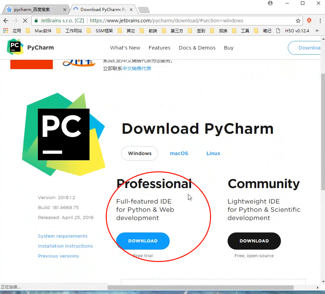
Task: Open the H5O v0.12.4 bookmark
Action: [293, 31]
